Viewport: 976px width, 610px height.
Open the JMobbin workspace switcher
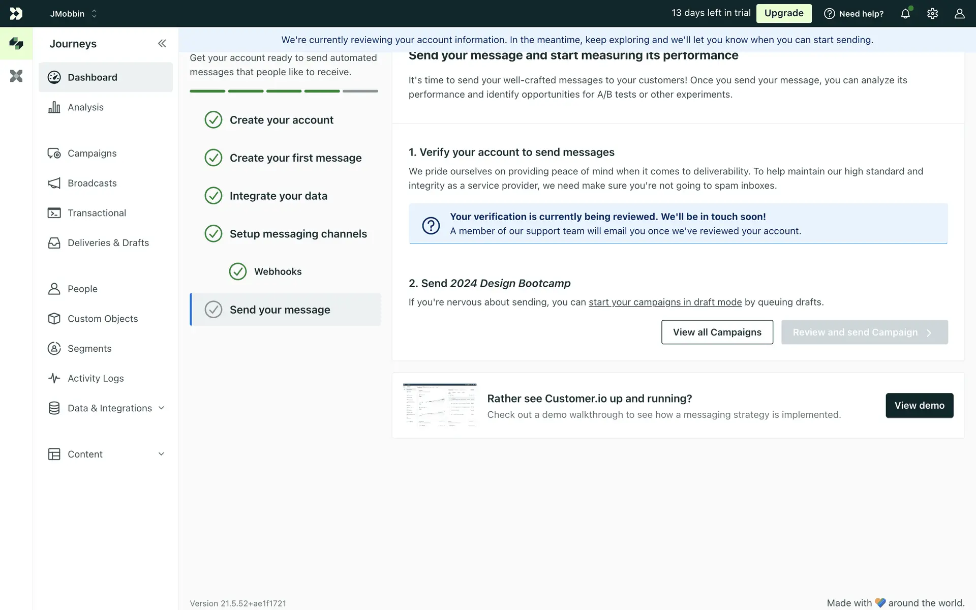[x=73, y=14]
